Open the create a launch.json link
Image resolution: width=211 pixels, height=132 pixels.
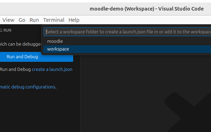pos(52,70)
